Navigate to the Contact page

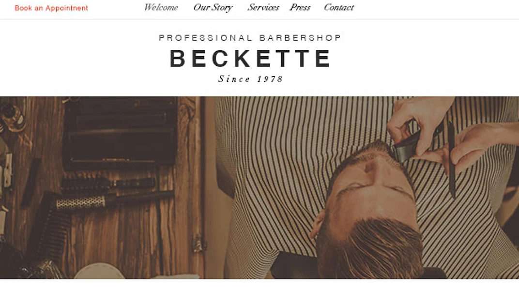338,7
